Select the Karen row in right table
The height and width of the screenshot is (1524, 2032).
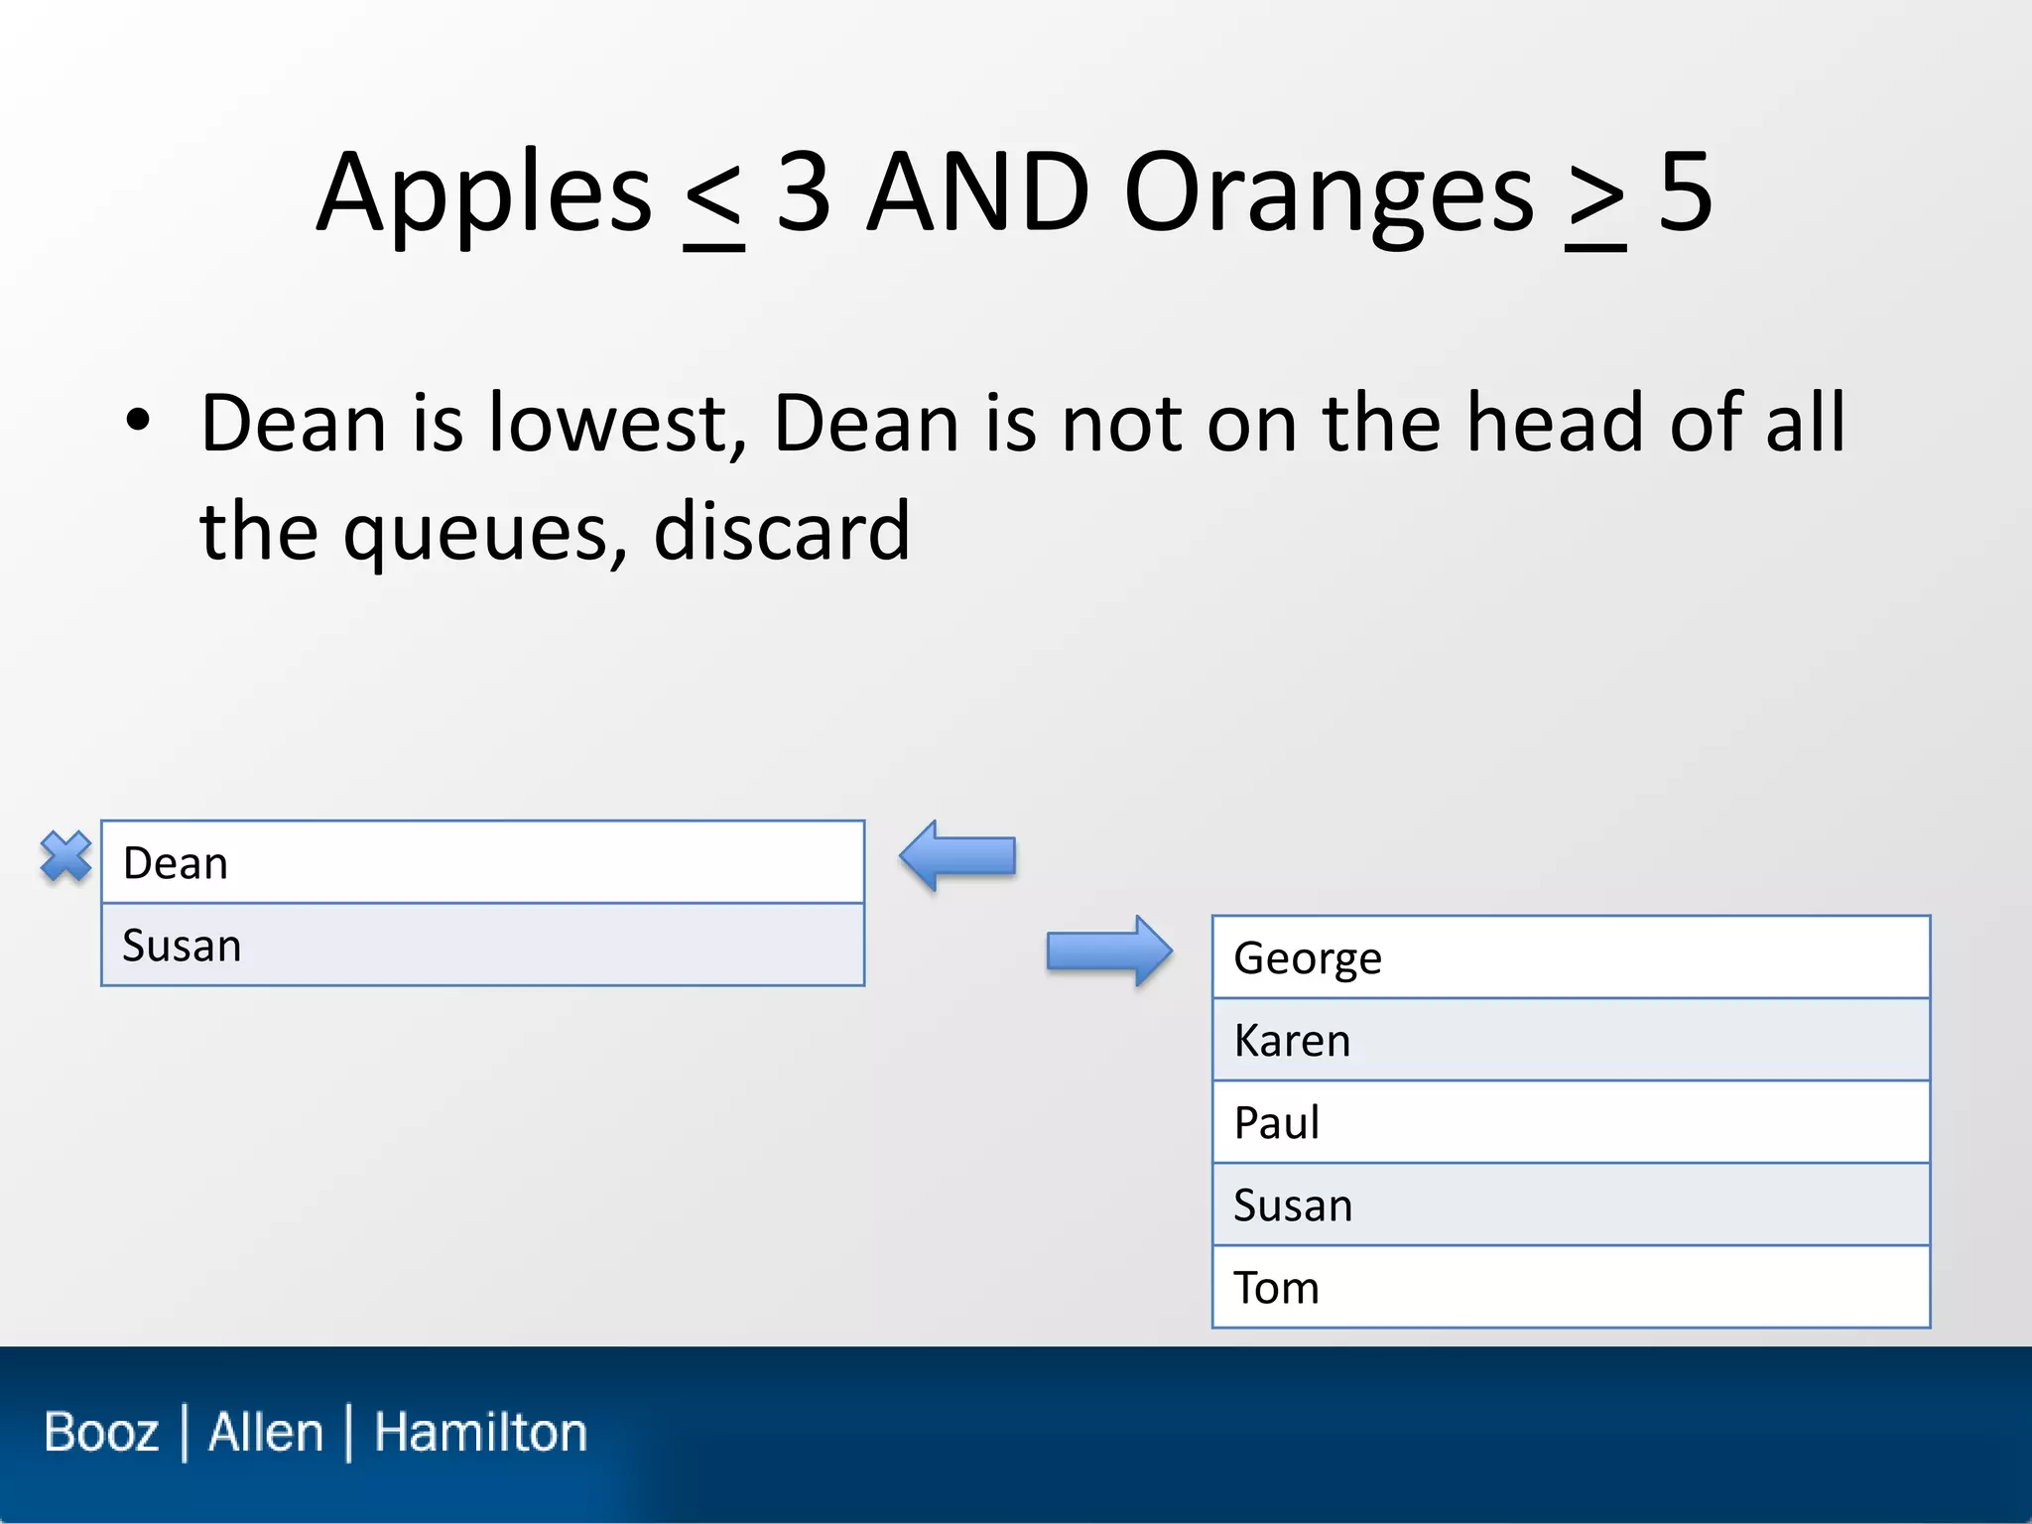[x=1572, y=1040]
